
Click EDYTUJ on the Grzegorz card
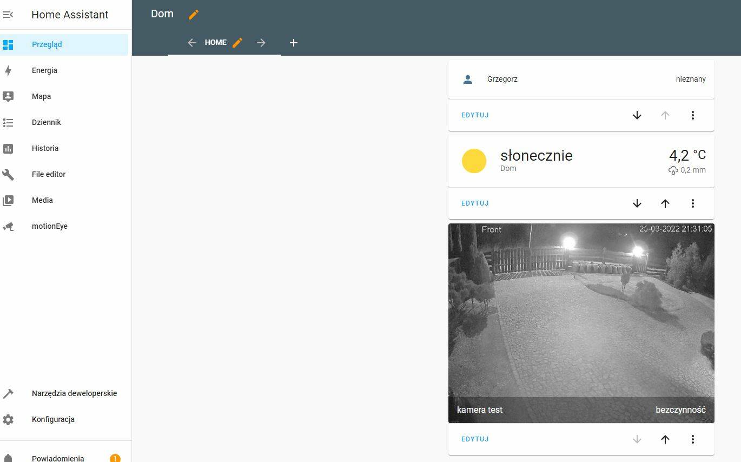[x=475, y=115]
